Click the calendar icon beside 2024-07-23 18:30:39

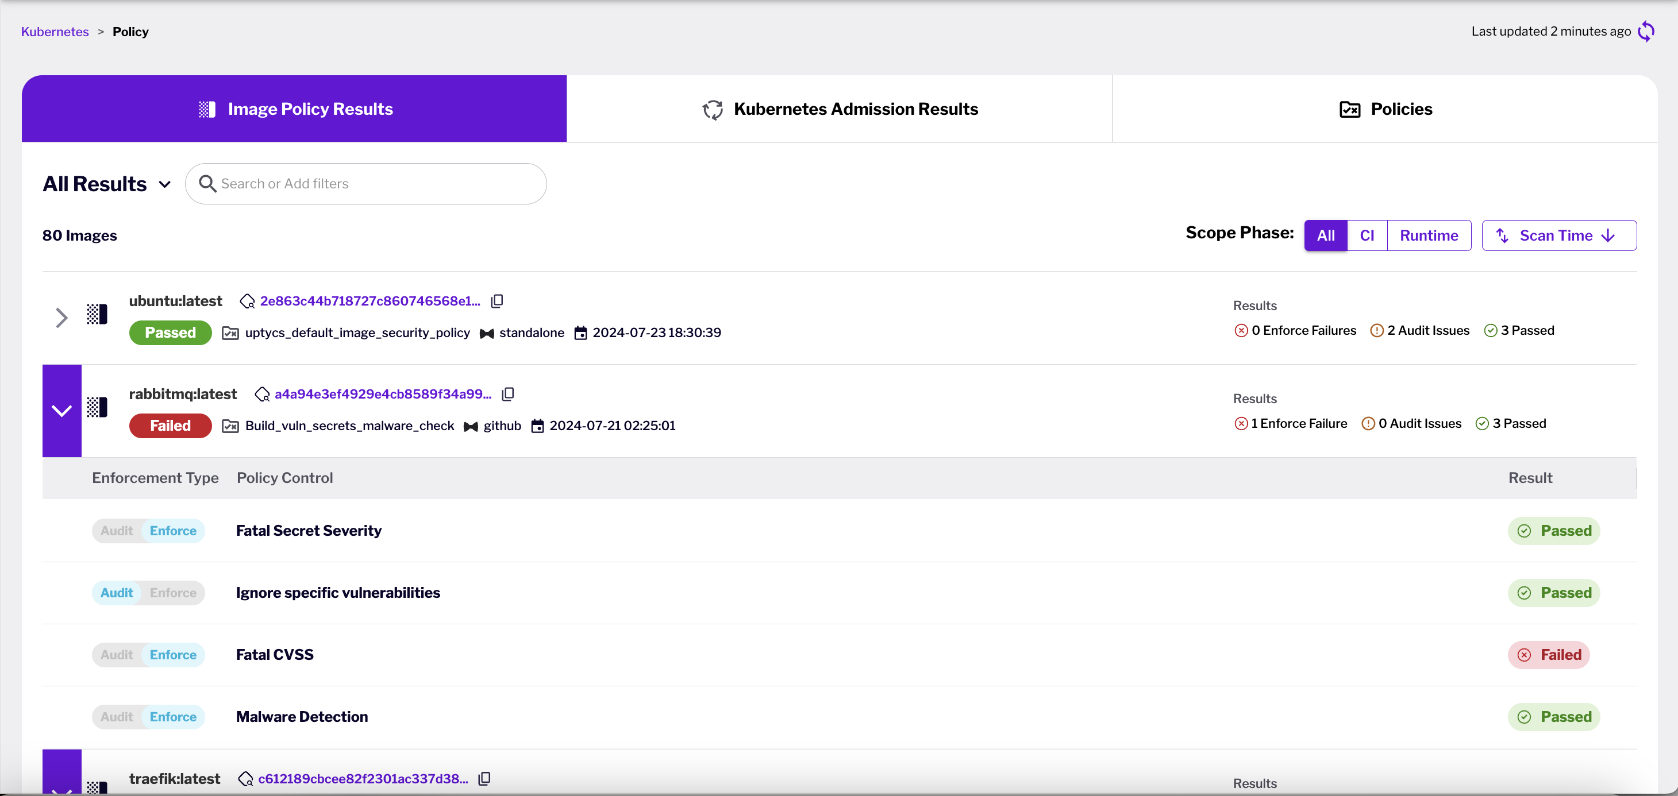coord(580,333)
